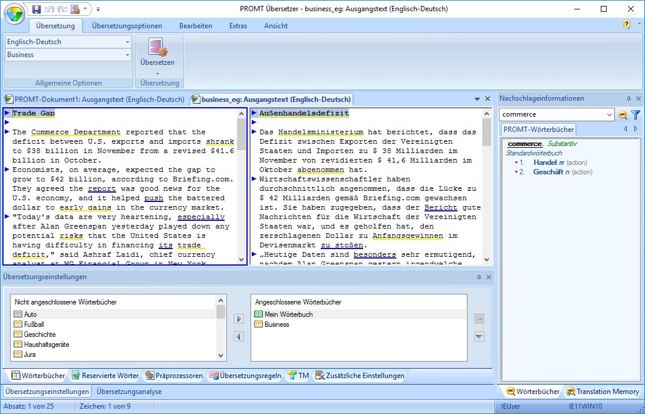Select the Auto dictionary in unconnected list

[114, 314]
